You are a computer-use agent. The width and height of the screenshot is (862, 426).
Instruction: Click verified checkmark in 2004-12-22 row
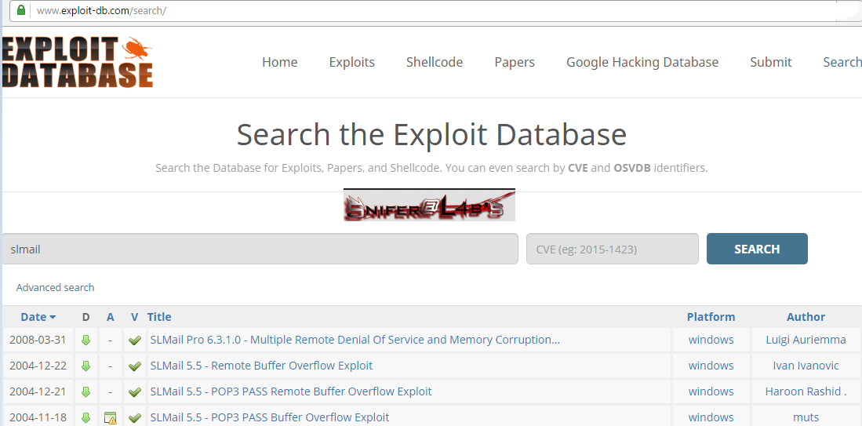(x=135, y=366)
